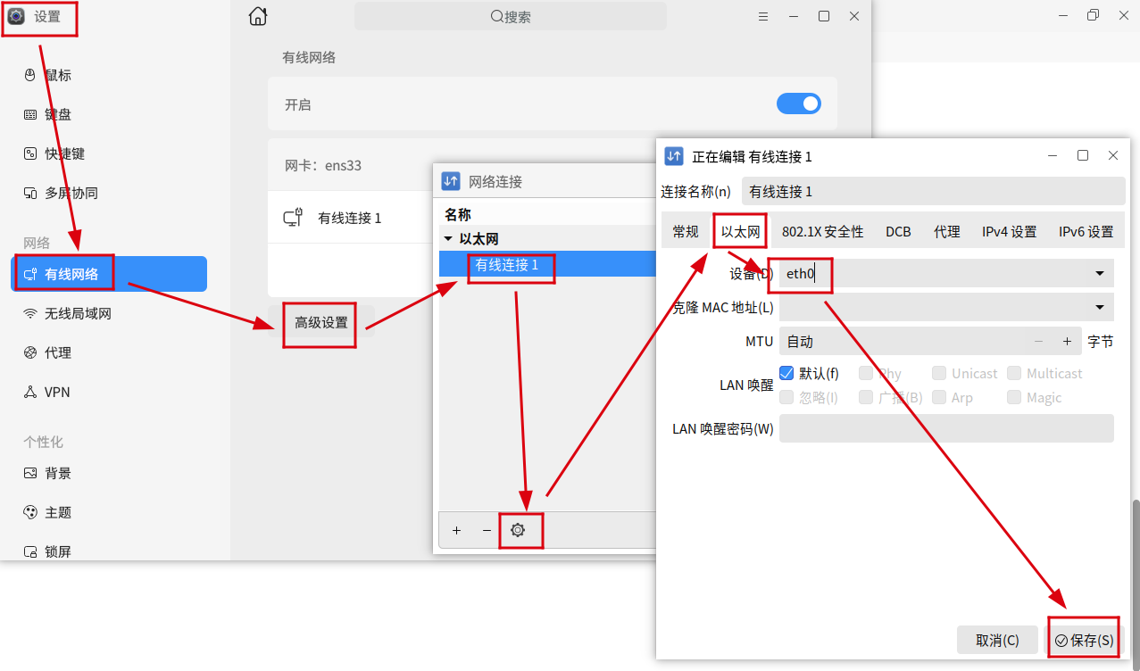Collapse the 以太网 tree group

[x=448, y=239]
